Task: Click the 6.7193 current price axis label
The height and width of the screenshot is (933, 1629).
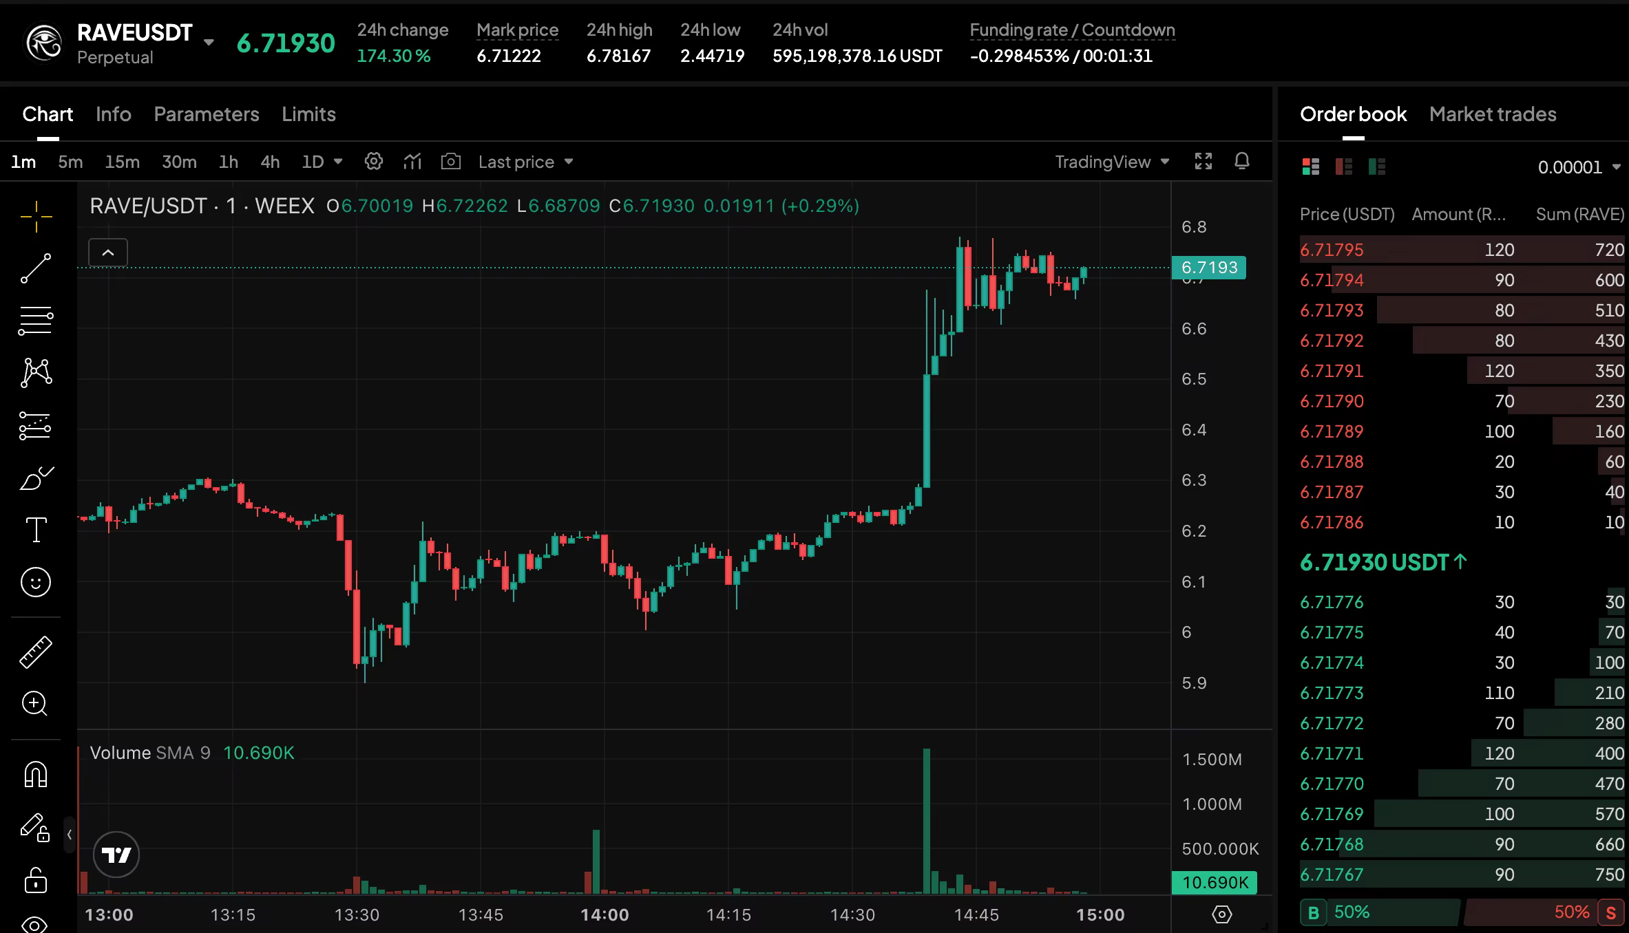Action: (1209, 268)
